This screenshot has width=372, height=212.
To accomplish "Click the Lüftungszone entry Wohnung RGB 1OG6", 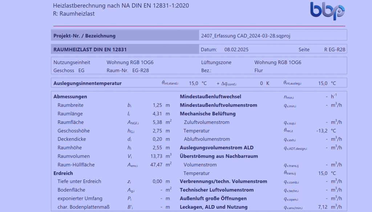I will [x=277, y=62].
